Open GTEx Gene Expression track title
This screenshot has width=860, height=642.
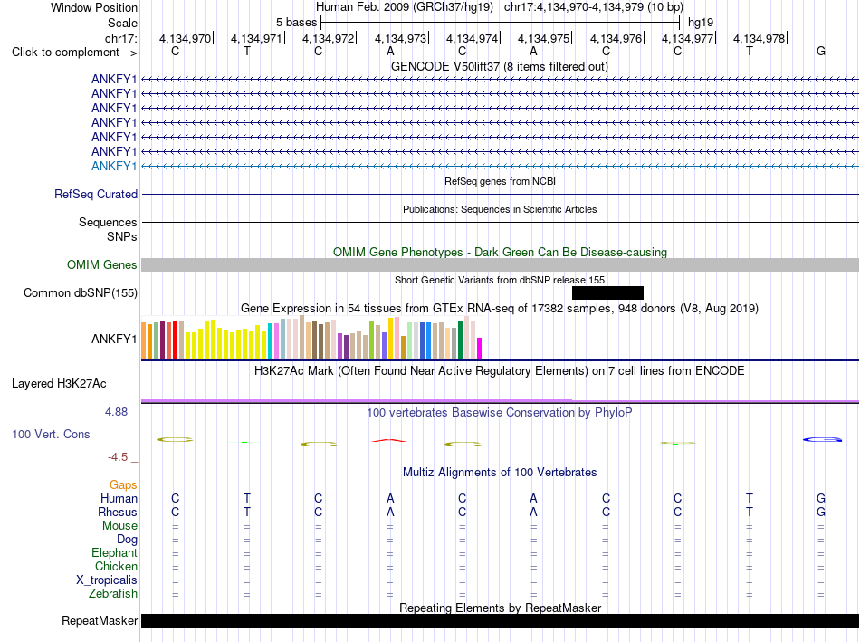tap(499, 309)
